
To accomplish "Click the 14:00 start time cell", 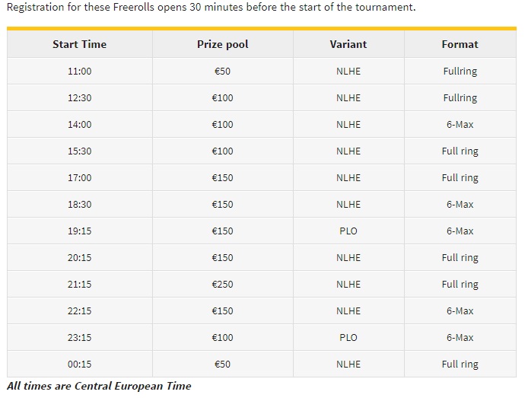I will pos(79,124).
